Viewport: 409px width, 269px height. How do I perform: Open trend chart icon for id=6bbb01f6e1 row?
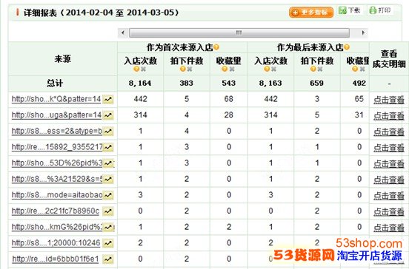[x=108, y=259]
